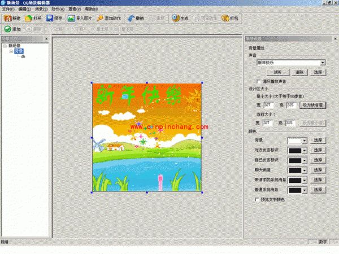Collapse the 新场景 root tree node

click(x=5, y=46)
